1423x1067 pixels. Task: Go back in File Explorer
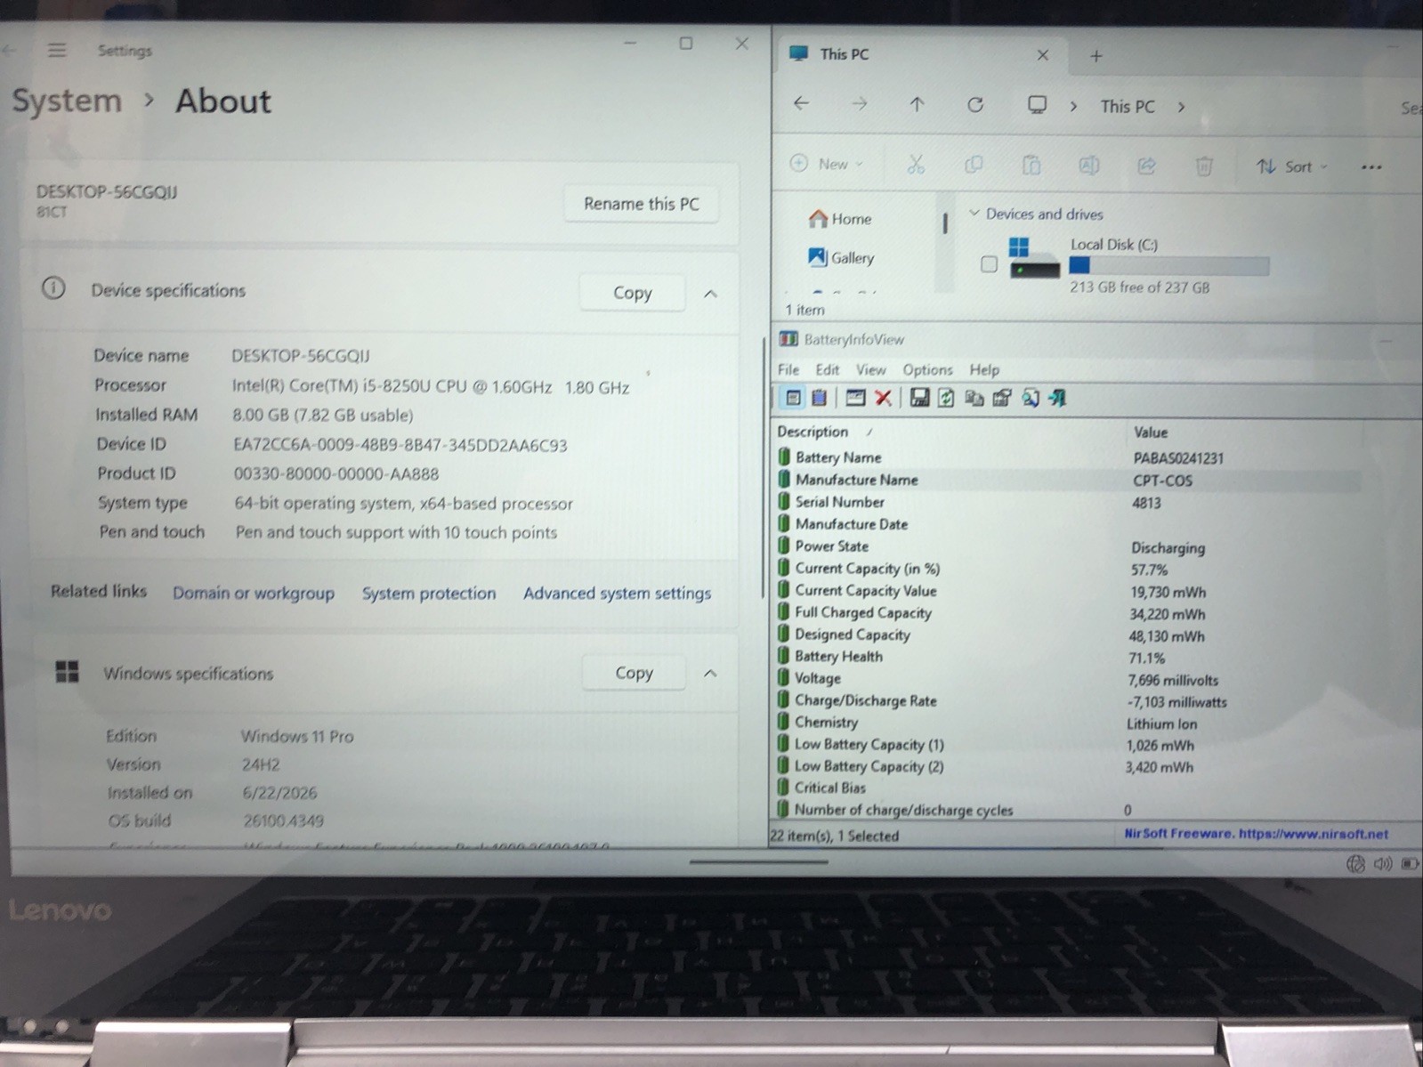pyautogui.click(x=801, y=104)
